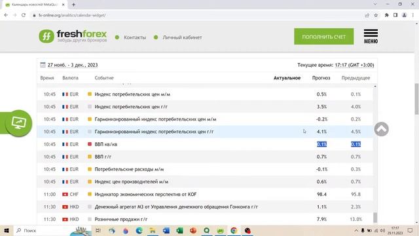Click the calendar table scrollbar thumb

tap(375, 217)
